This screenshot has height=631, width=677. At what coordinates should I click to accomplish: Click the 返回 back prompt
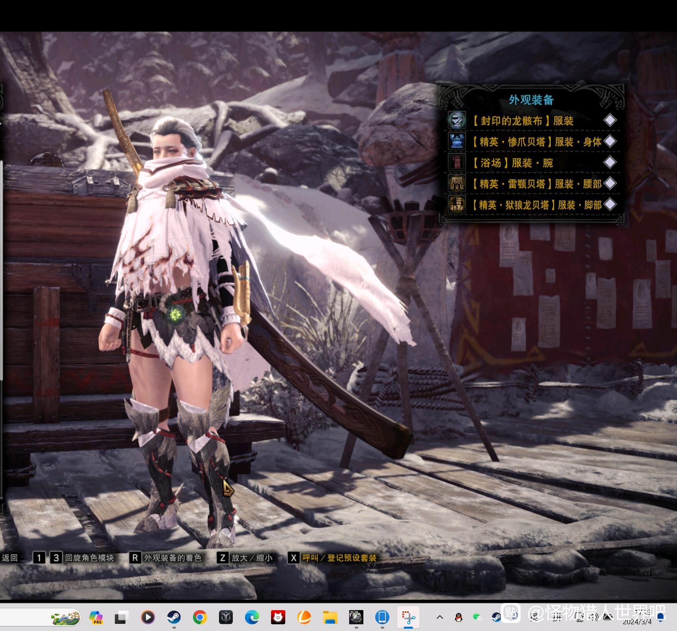[x=9, y=558]
